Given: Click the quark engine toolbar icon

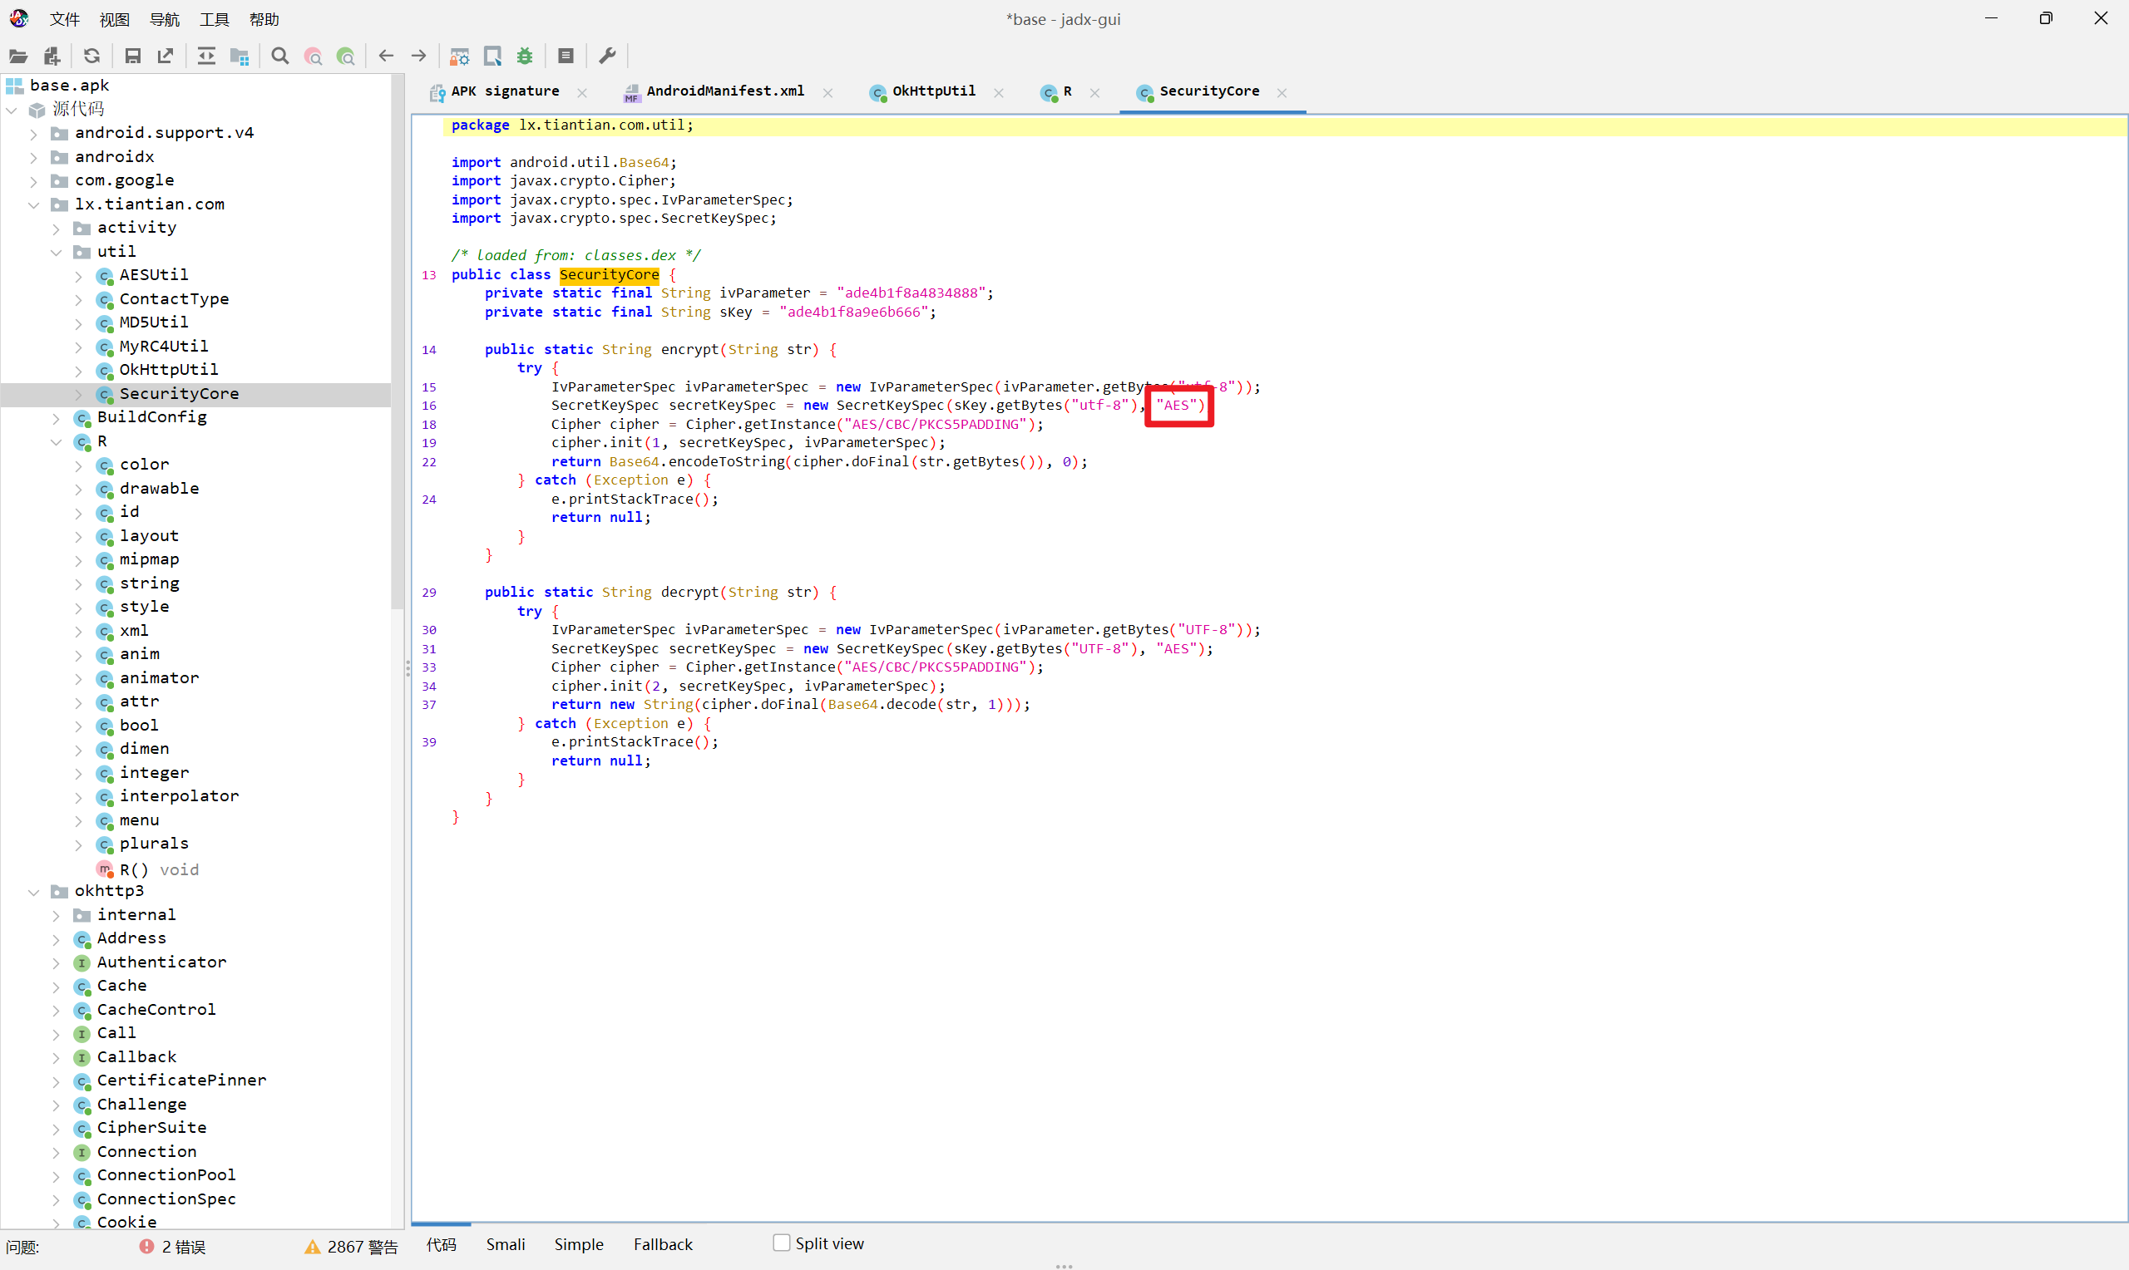Looking at the screenshot, I should pos(493,57).
